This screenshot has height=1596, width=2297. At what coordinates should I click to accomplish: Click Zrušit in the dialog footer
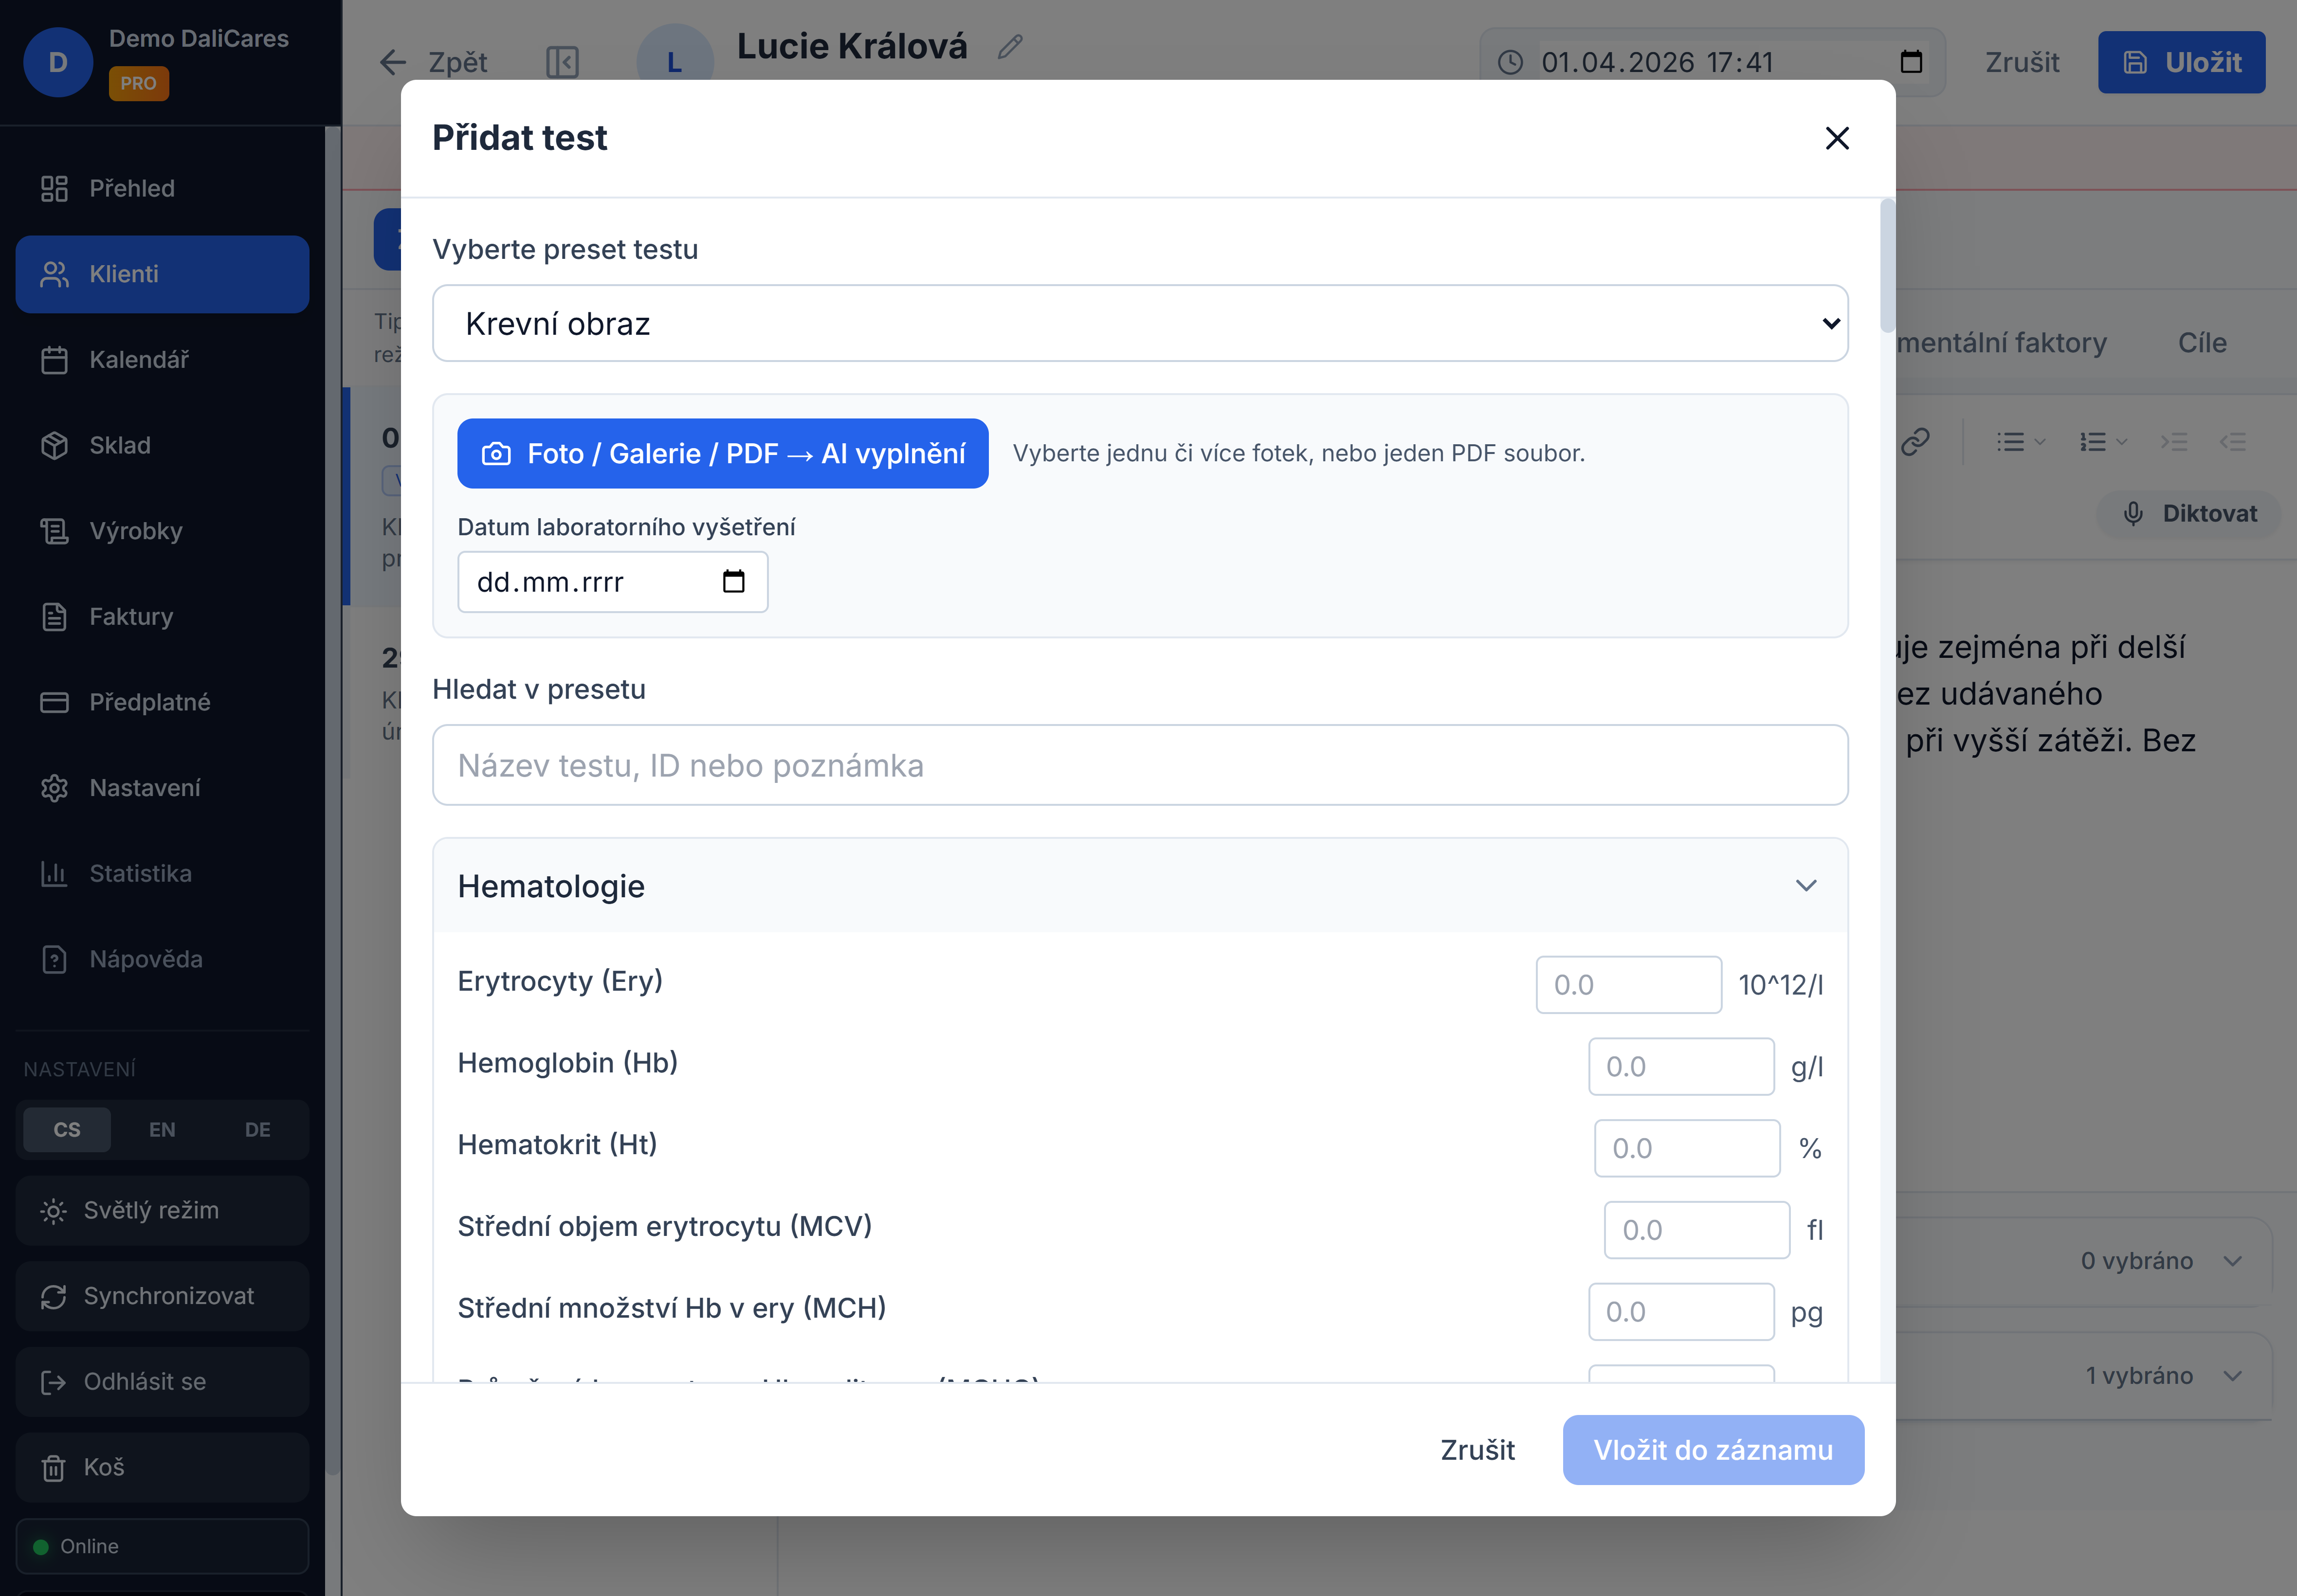(x=1477, y=1450)
